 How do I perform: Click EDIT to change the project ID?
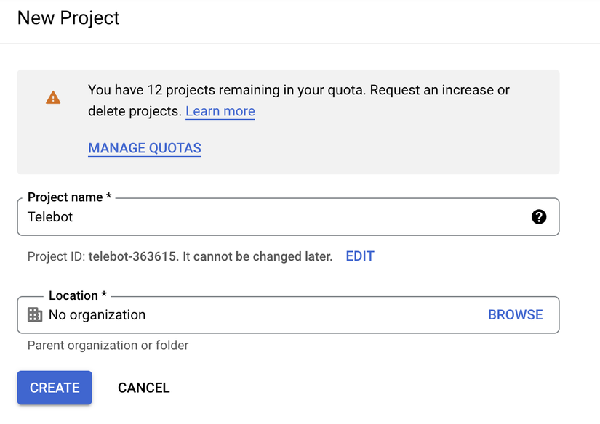coord(360,256)
